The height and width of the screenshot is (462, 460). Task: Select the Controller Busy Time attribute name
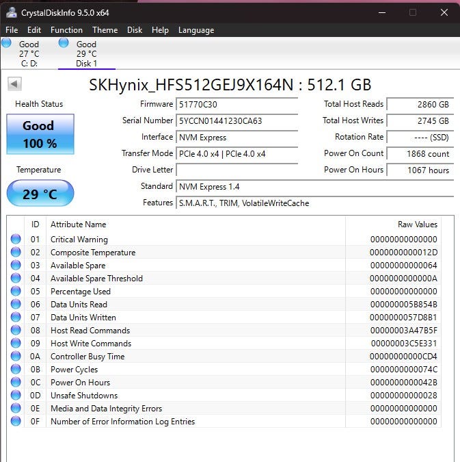pos(87,357)
